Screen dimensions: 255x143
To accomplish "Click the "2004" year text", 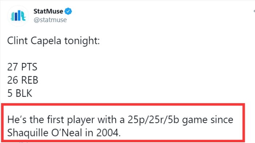I will click(107, 133).
